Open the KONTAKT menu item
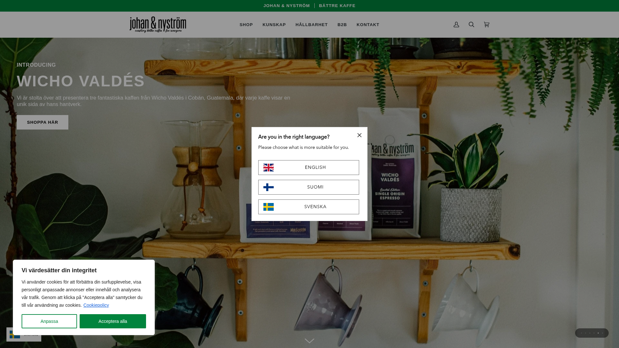This screenshot has width=619, height=348. coord(368,25)
